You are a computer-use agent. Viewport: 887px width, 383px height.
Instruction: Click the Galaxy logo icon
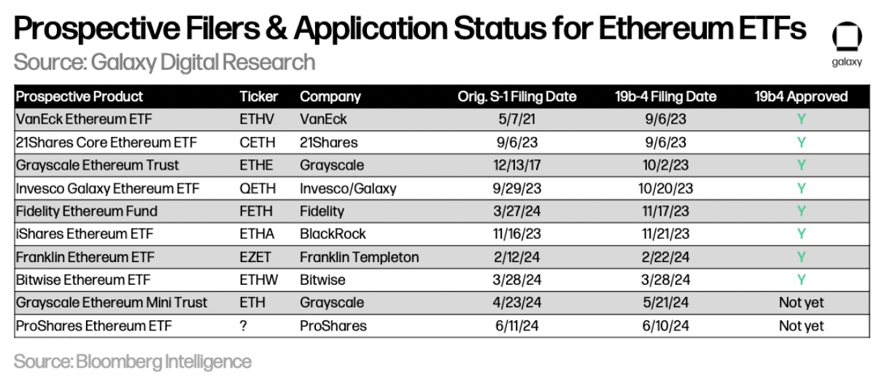point(846,38)
